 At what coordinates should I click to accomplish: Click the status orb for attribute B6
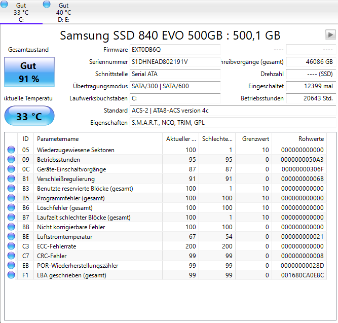[x=11, y=207]
